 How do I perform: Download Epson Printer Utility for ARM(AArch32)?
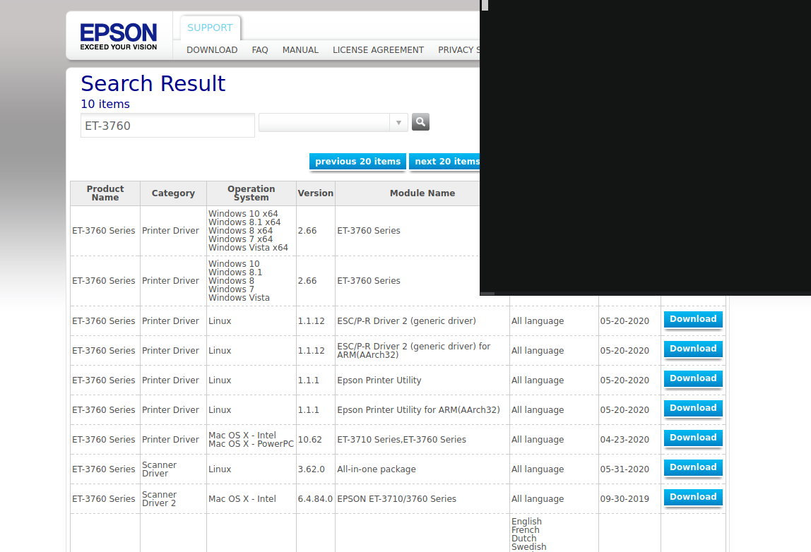693,408
